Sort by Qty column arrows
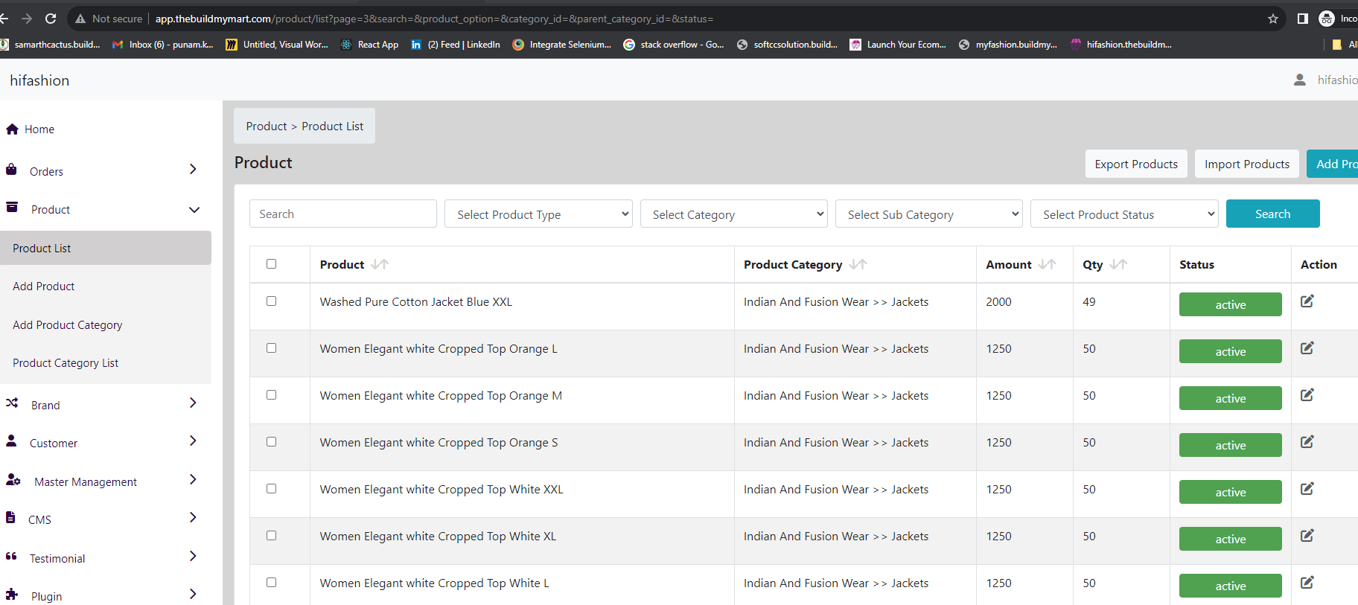The height and width of the screenshot is (605, 1358). pyautogui.click(x=1118, y=264)
